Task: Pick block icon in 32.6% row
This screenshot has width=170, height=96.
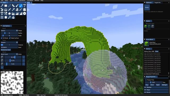Action: click(2, 61)
